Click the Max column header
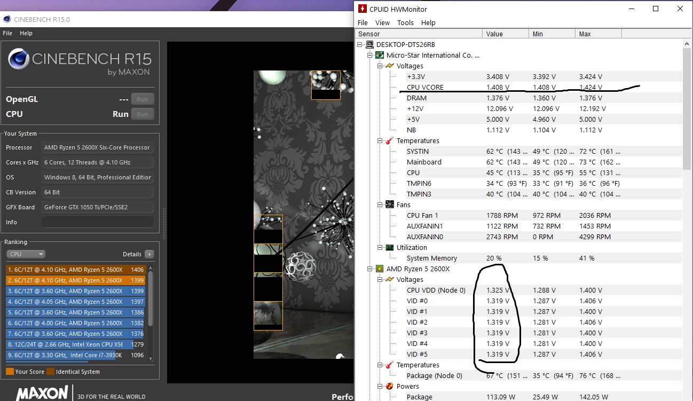The width and height of the screenshot is (693, 401). pyautogui.click(x=598, y=34)
